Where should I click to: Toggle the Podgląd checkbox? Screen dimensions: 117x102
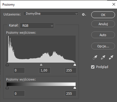point(93,67)
